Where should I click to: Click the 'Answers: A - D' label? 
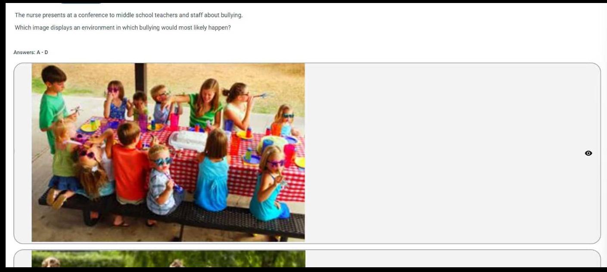[x=31, y=52]
